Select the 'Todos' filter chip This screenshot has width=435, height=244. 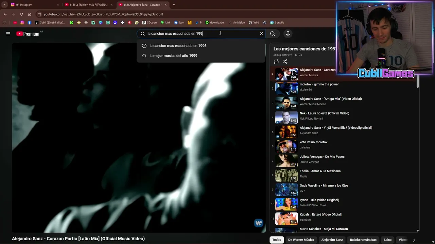coord(277,240)
